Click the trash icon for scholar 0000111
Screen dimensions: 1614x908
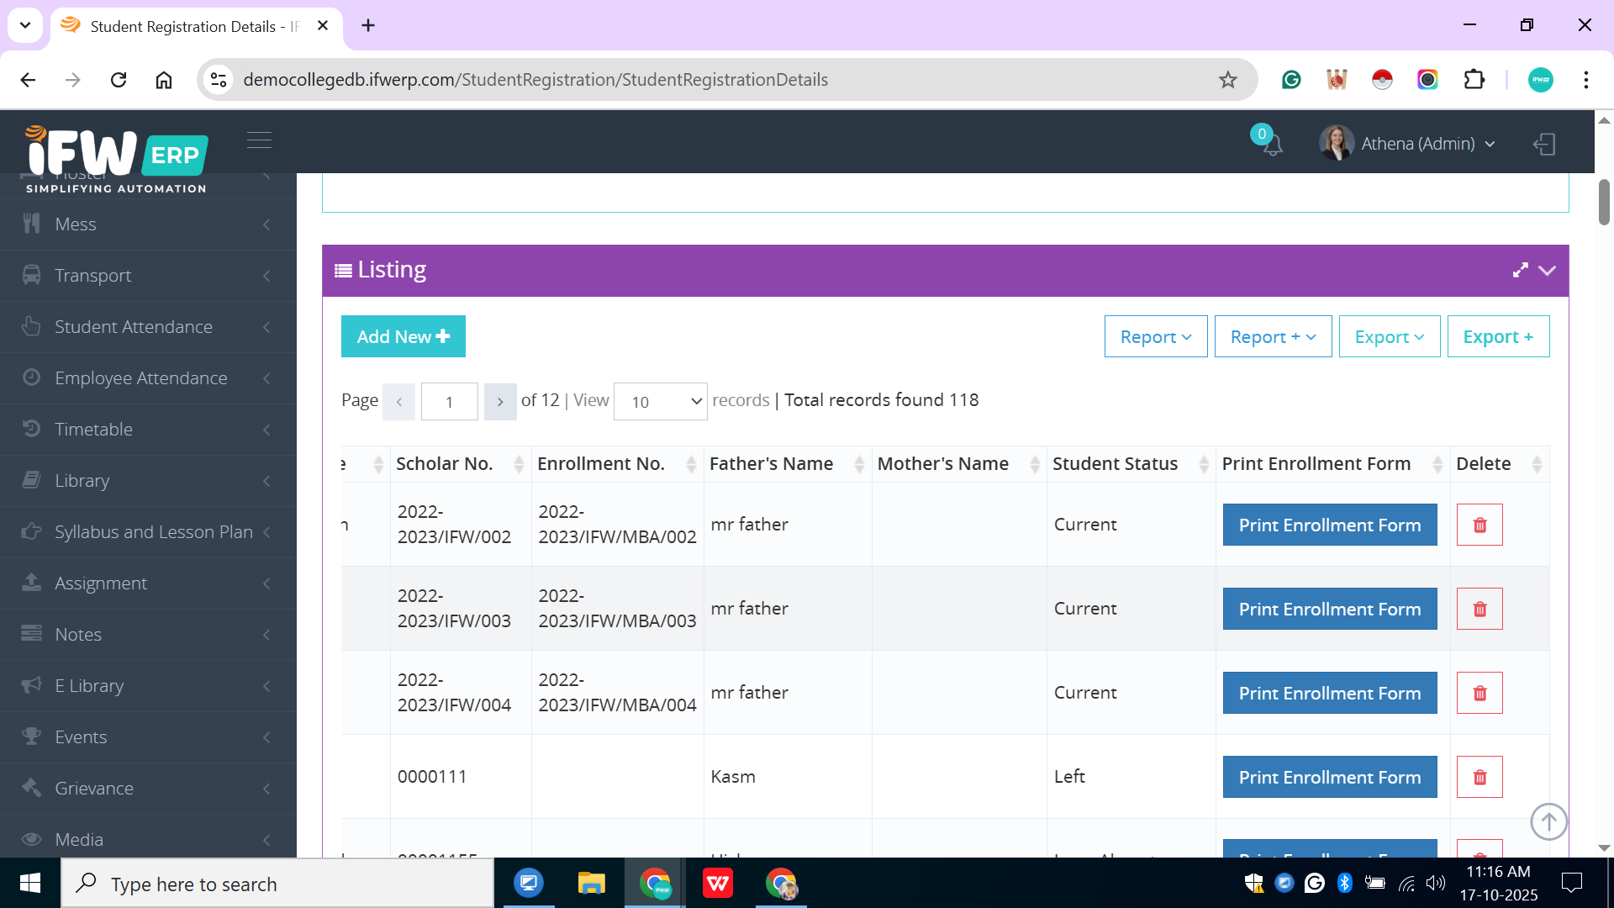pyautogui.click(x=1479, y=777)
